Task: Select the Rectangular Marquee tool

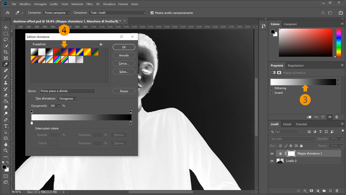Action: point(6,34)
